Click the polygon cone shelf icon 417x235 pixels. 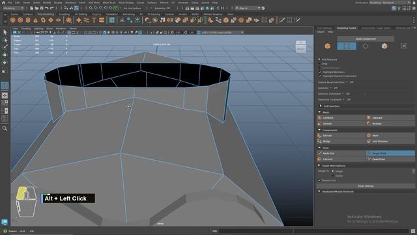35,20
